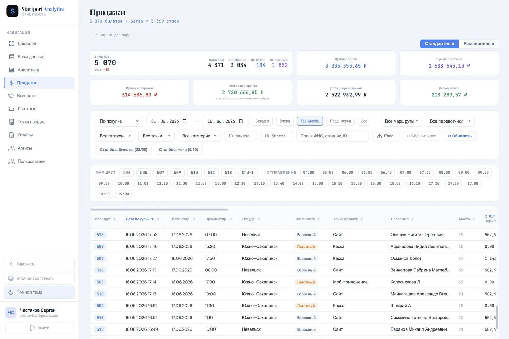Click the globe icon beside infotransport.tech
Viewport: 509px width, 339px height.
click(x=11, y=278)
